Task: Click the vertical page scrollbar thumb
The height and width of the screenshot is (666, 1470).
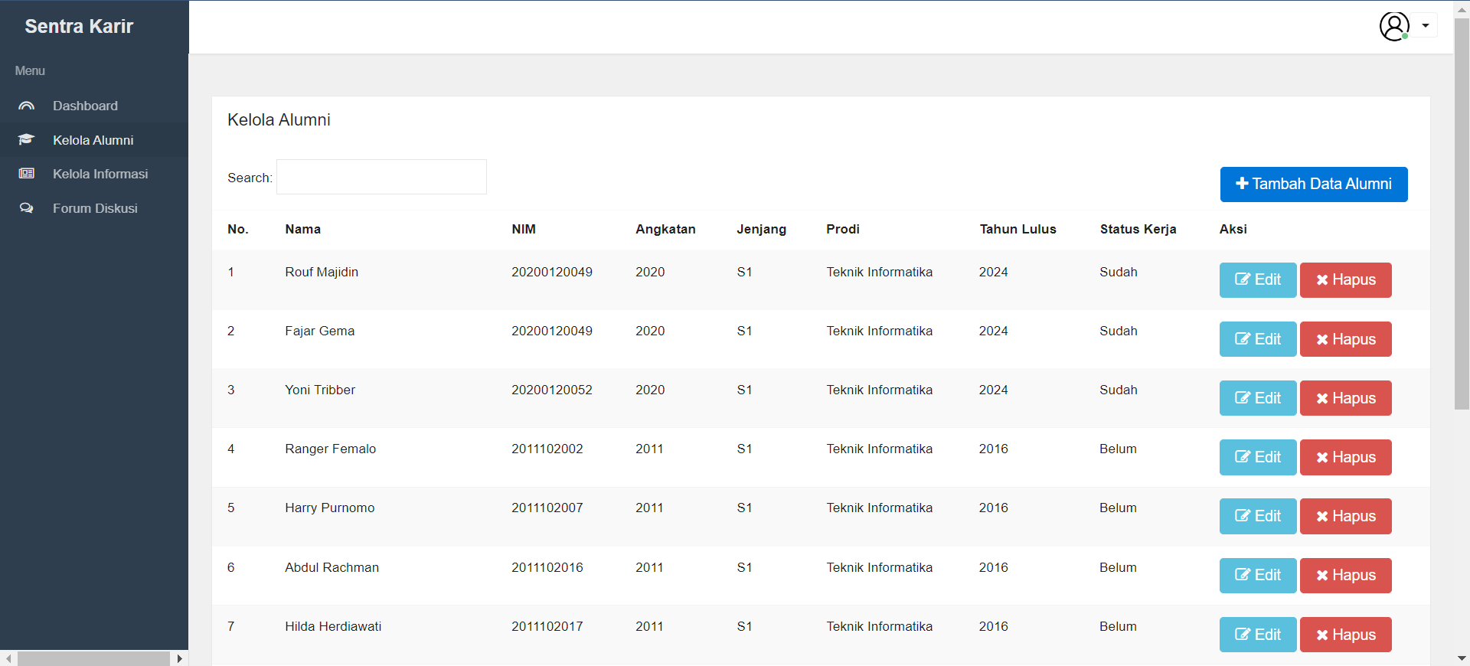Action: (1462, 214)
